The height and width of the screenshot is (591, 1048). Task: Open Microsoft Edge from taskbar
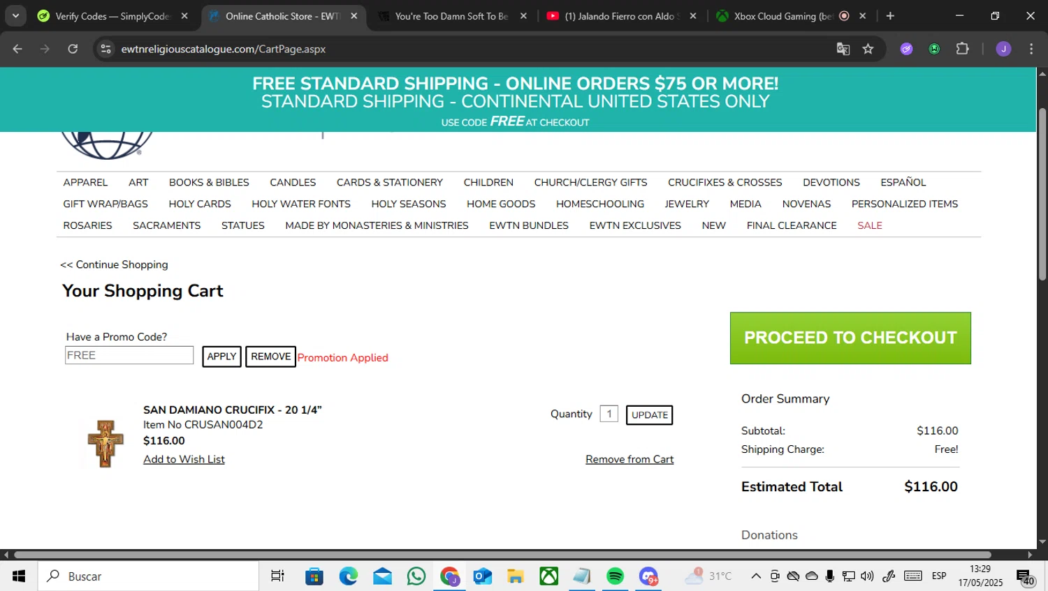coord(348,576)
